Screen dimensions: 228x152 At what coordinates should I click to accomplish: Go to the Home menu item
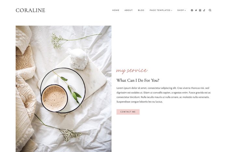click(116, 10)
